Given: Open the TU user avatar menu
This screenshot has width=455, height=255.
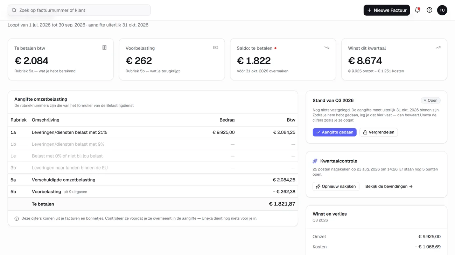Looking at the screenshot, I should [x=442, y=10].
